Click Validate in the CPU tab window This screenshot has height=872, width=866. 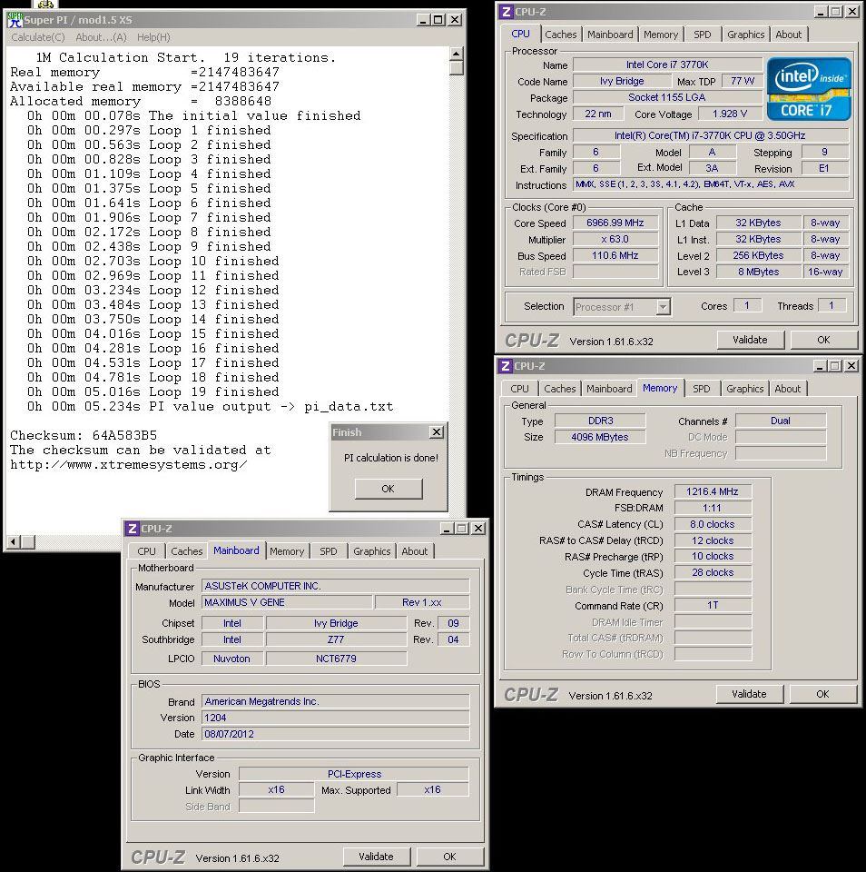coord(750,340)
